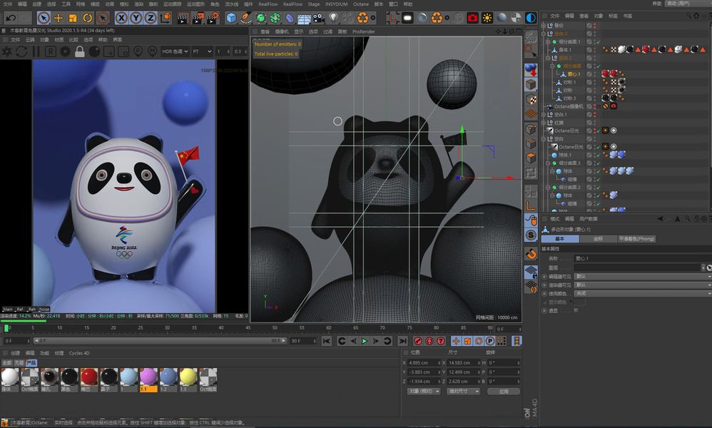Open the Octane menu in menu bar
This screenshot has width=712, height=428.
[x=361, y=4]
